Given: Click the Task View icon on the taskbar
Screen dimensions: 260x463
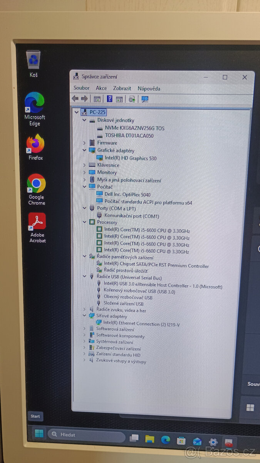Looking at the screenshot, I should pos(134,438).
